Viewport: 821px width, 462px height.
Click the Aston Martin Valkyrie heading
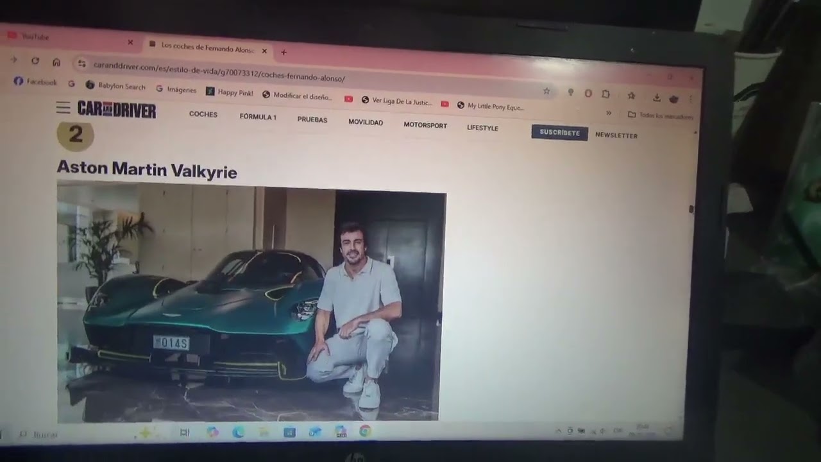pyautogui.click(x=147, y=169)
